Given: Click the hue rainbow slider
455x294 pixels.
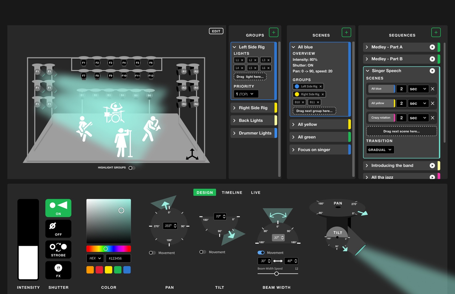Looking at the screenshot, I should (108, 249).
